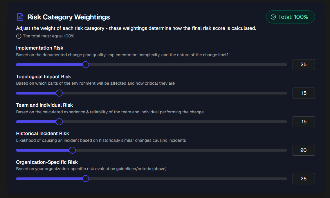The width and height of the screenshot is (330, 198).
Task: Click the Team and Individual Risk value box
Action: point(304,121)
